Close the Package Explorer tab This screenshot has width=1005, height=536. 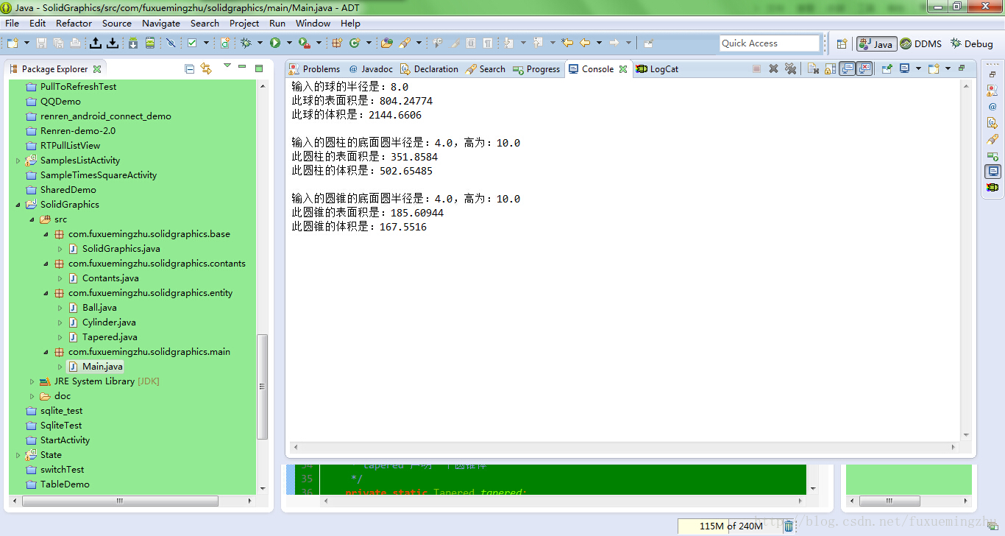(x=97, y=68)
